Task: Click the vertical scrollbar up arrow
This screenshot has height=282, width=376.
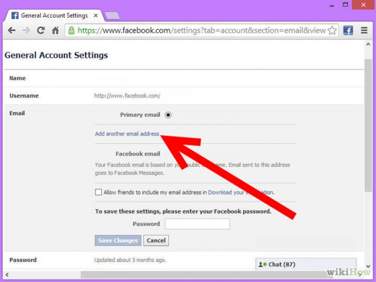Action: (368, 44)
